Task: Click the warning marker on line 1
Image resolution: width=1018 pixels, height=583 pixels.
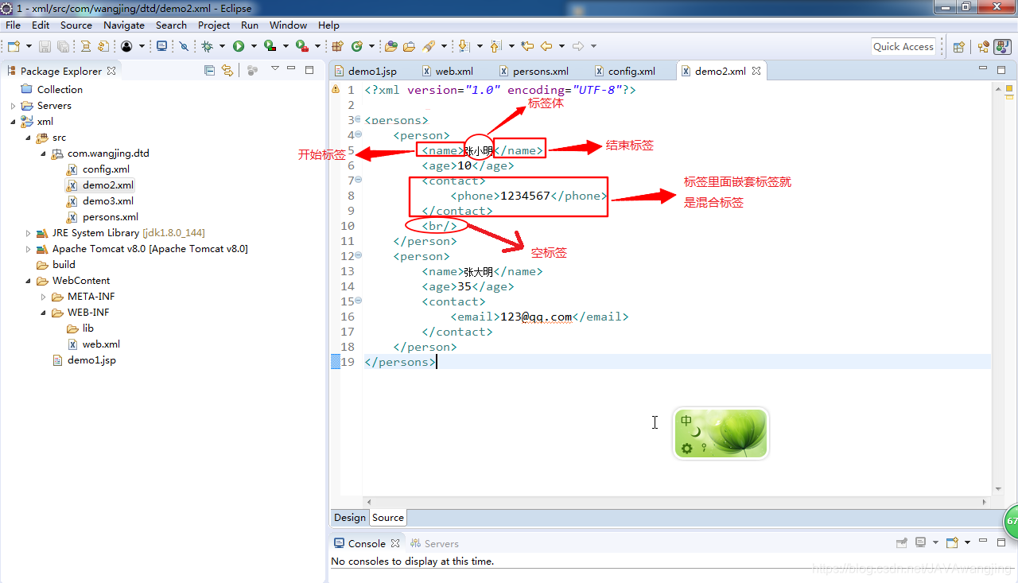Action: (x=336, y=90)
